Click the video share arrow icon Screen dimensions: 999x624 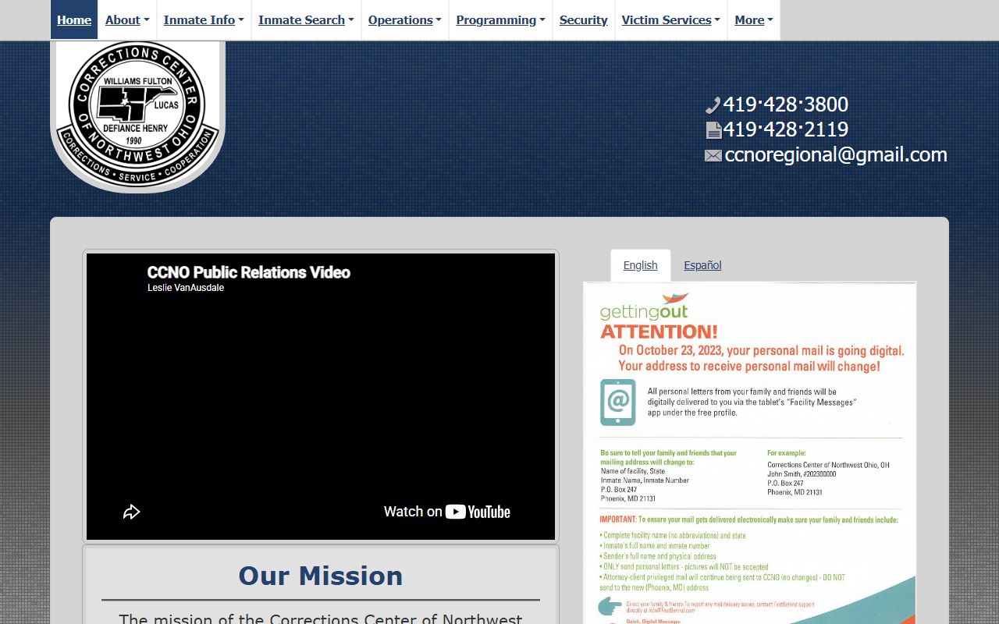click(131, 512)
